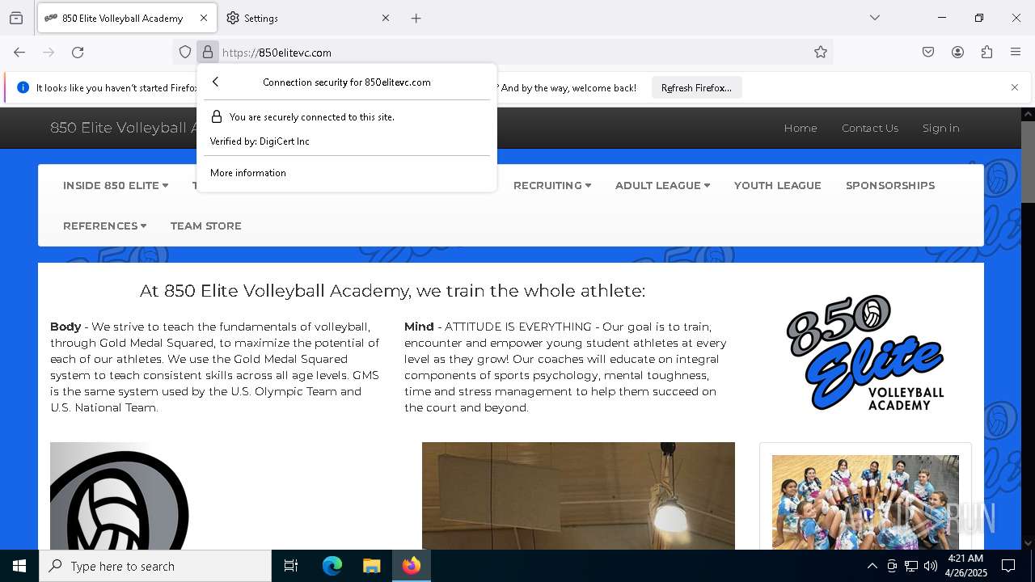Click the Firefox View icon
1035x582 pixels.
coord(16,18)
